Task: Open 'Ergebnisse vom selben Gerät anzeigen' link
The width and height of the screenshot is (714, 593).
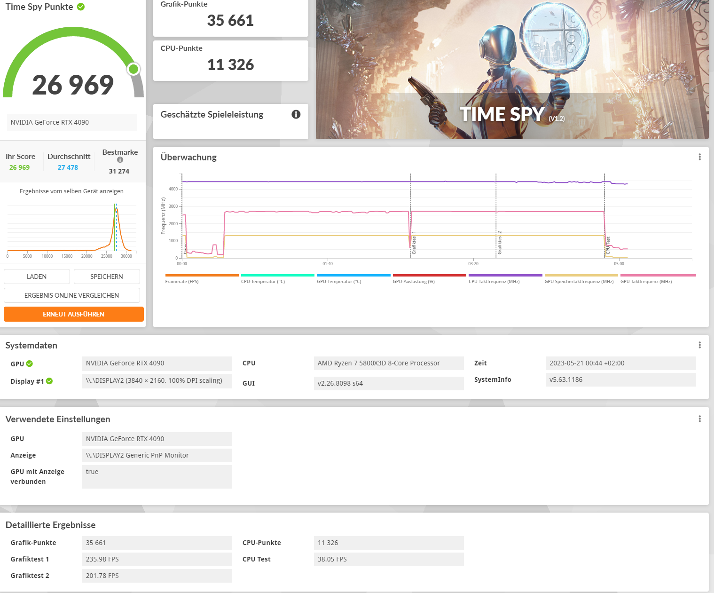Action: (71, 191)
